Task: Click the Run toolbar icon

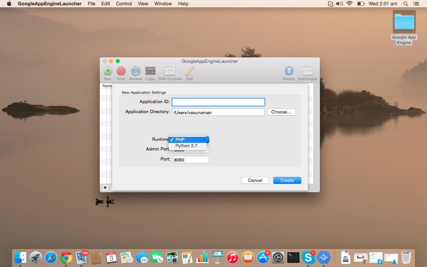Action: click(107, 71)
